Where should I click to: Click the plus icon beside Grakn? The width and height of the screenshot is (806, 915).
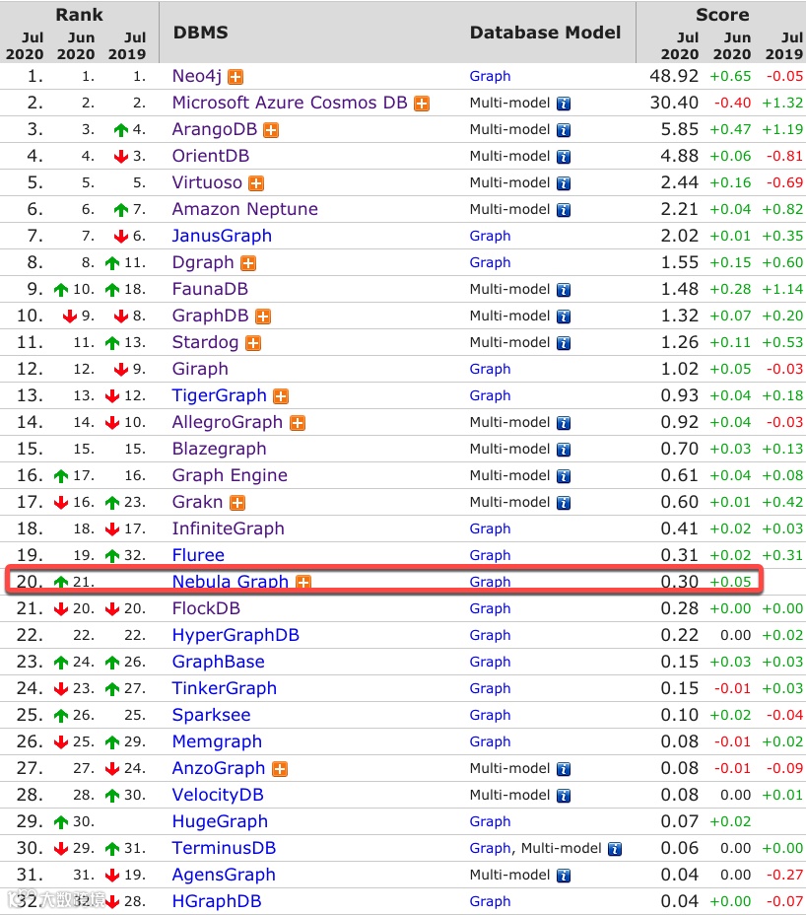pos(237,503)
